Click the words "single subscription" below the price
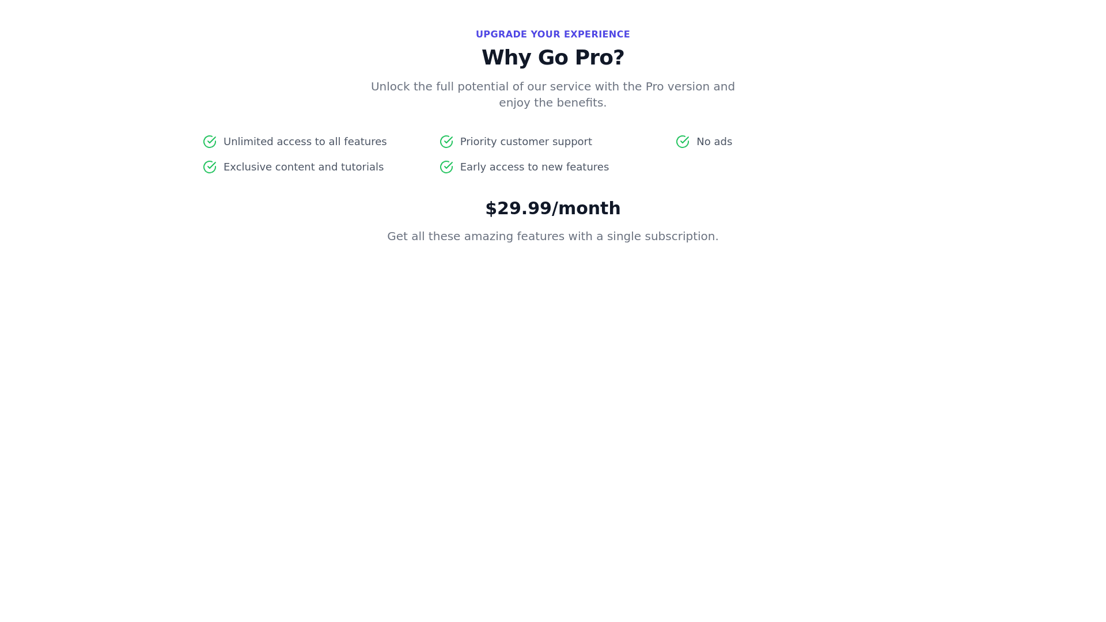Image resolution: width=1106 pixels, height=622 pixels. (x=662, y=236)
